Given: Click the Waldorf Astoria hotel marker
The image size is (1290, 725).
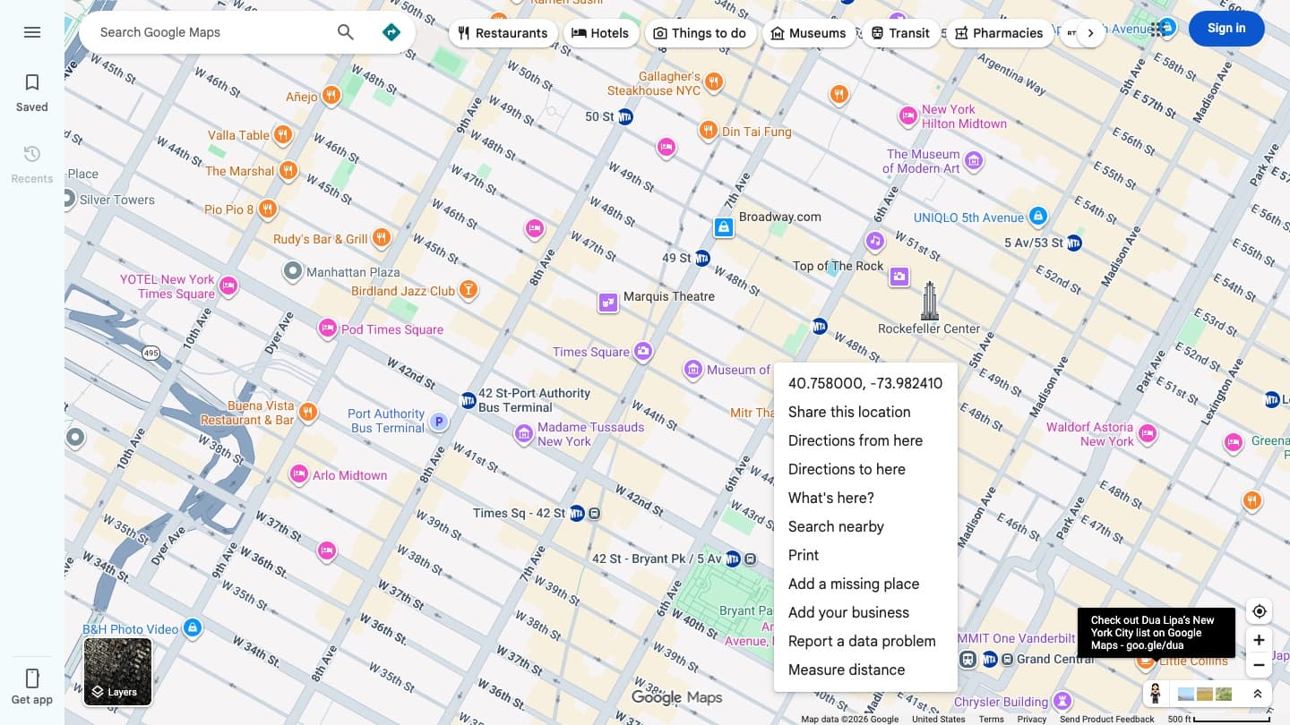Looking at the screenshot, I should click(x=1147, y=434).
